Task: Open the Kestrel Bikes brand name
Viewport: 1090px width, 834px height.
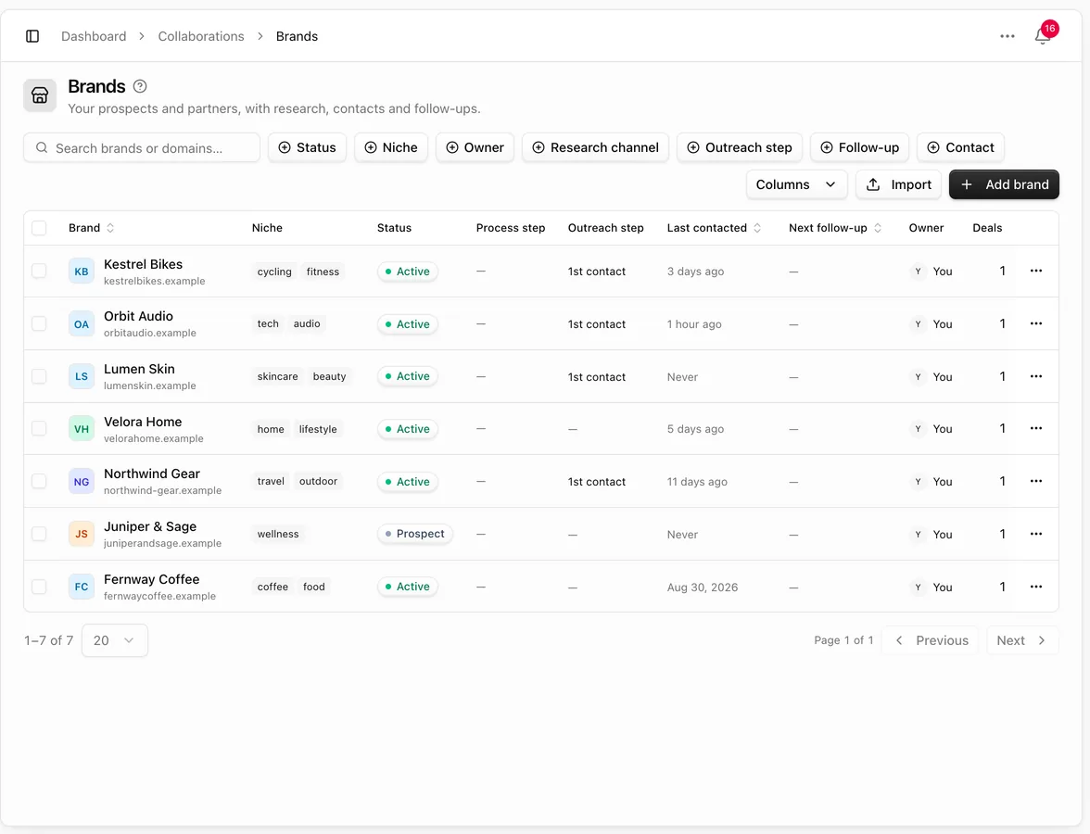Action: (143, 264)
